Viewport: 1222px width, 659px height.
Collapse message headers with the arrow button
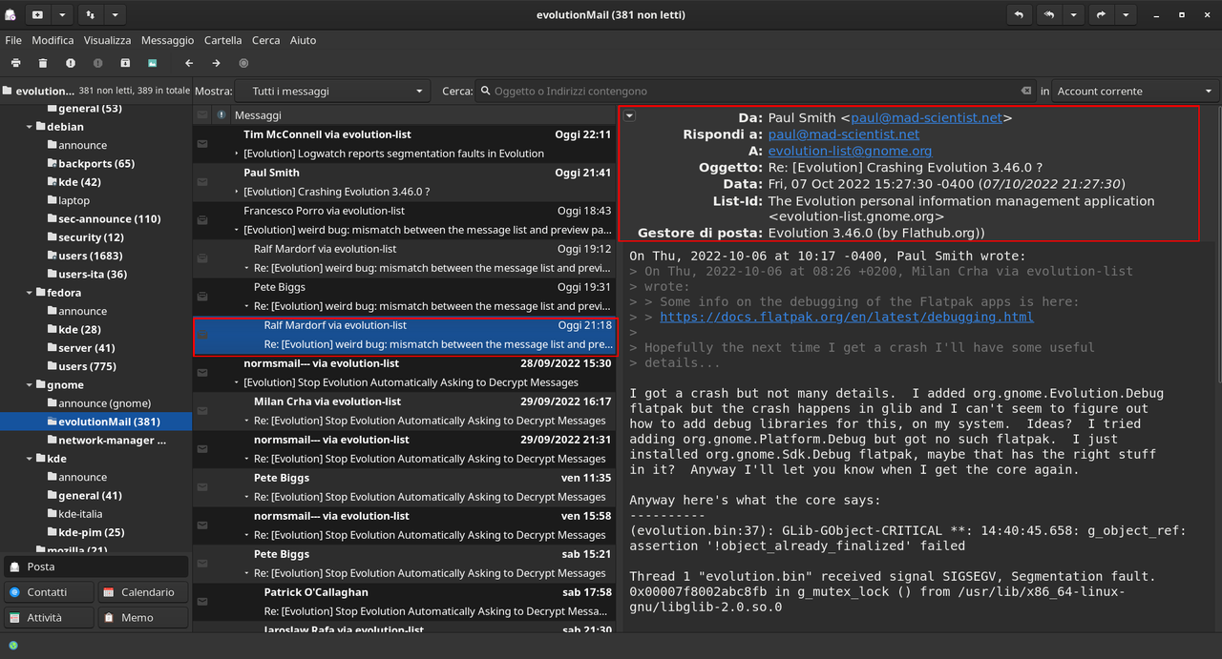(x=629, y=115)
